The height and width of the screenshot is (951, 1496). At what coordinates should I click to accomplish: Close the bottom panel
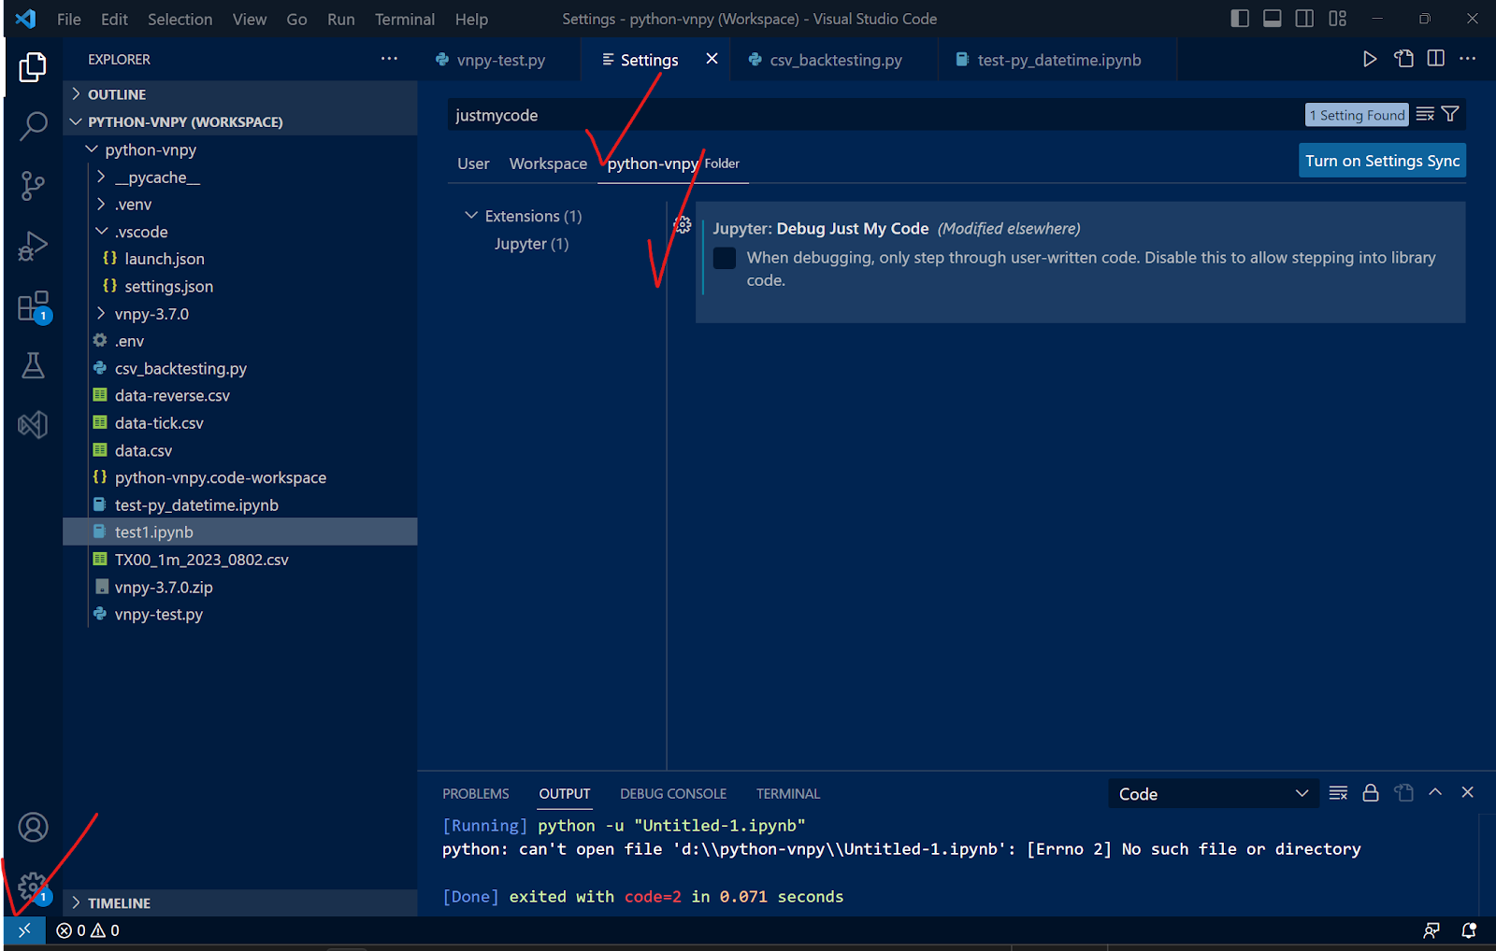[1468, 792]
